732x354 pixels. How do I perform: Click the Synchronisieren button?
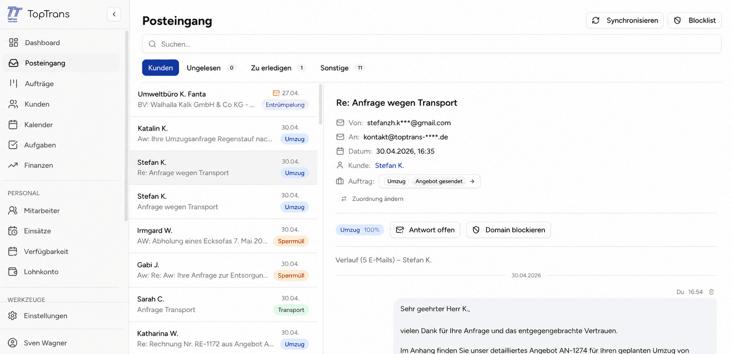(625, 20)
